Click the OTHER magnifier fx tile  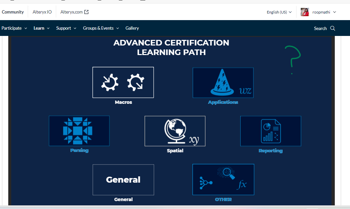[223, 179]
